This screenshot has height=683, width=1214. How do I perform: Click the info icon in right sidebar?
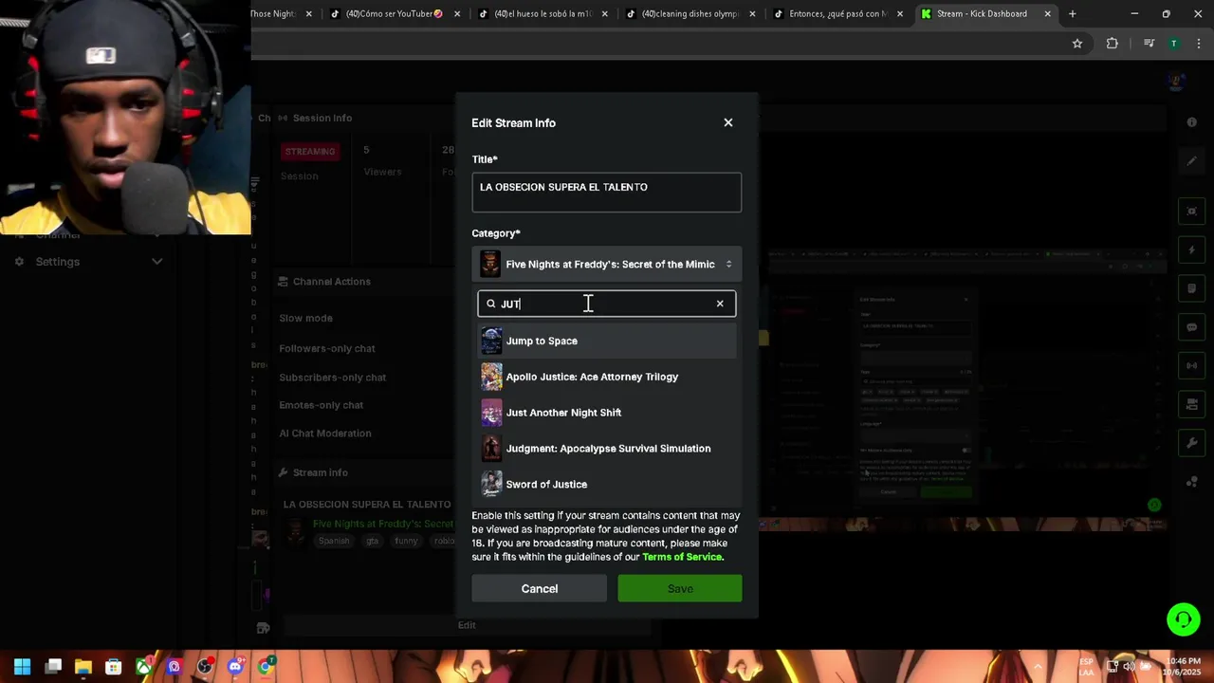point(1192,122)
